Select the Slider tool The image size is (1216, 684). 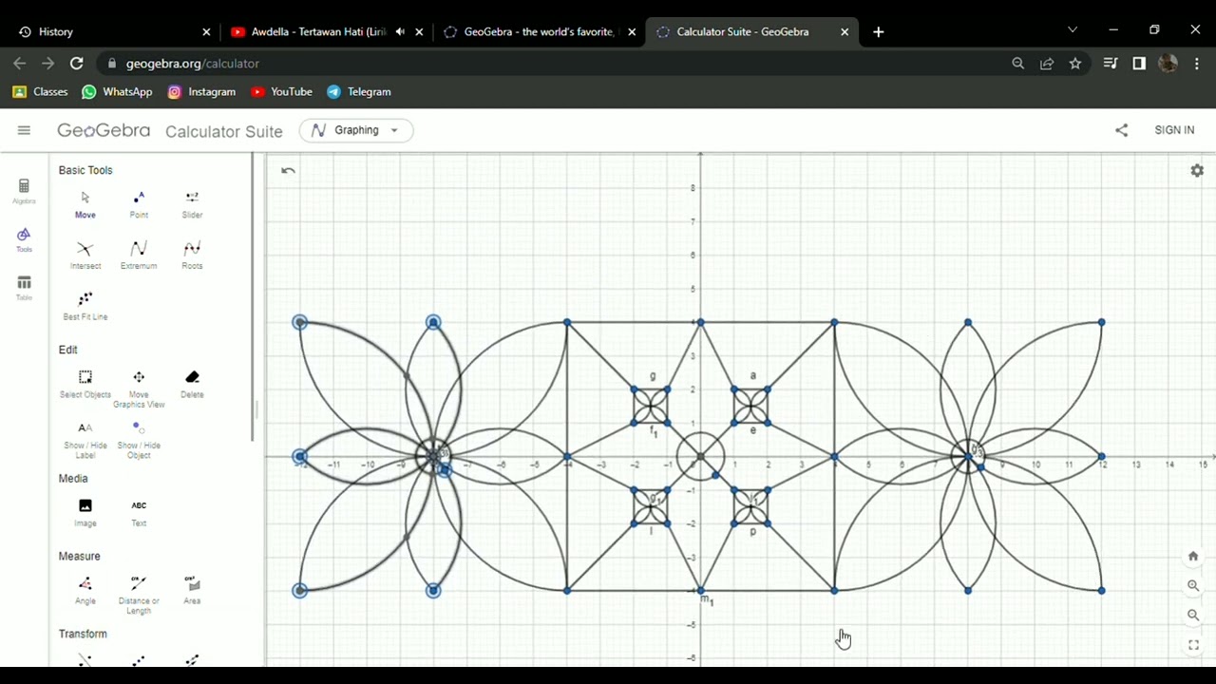coord(192,204)
